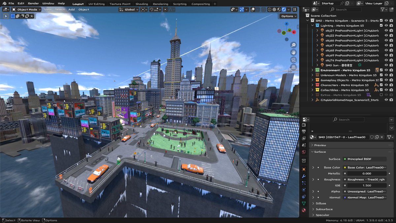
Task: Expand Base Color input disclosure arrow
Action: [313, 167]
